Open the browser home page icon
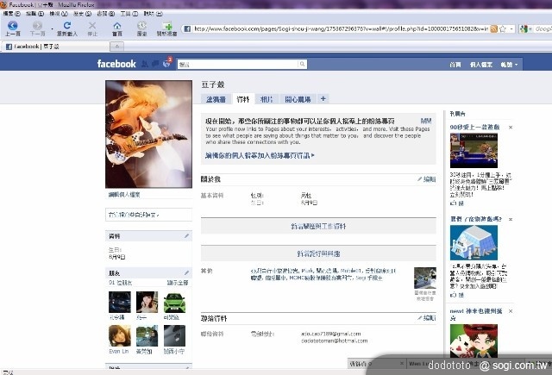 click(117, 26)
